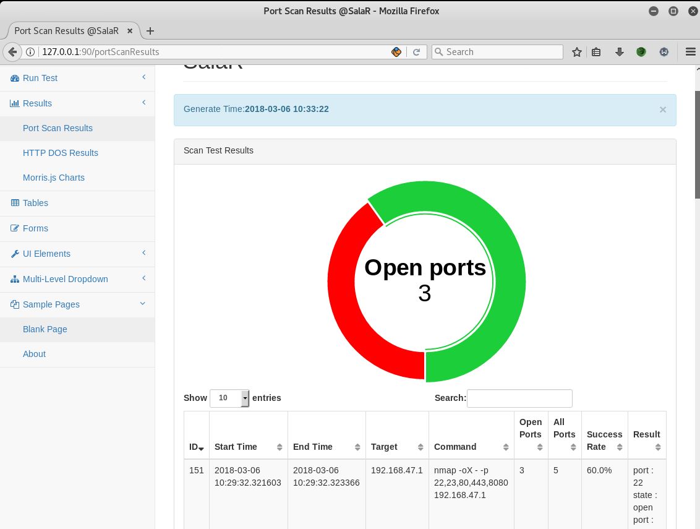The image size is (700, 529).
Task: Select the Port Scan Results @SalaR tab
Action: (67, 31)
